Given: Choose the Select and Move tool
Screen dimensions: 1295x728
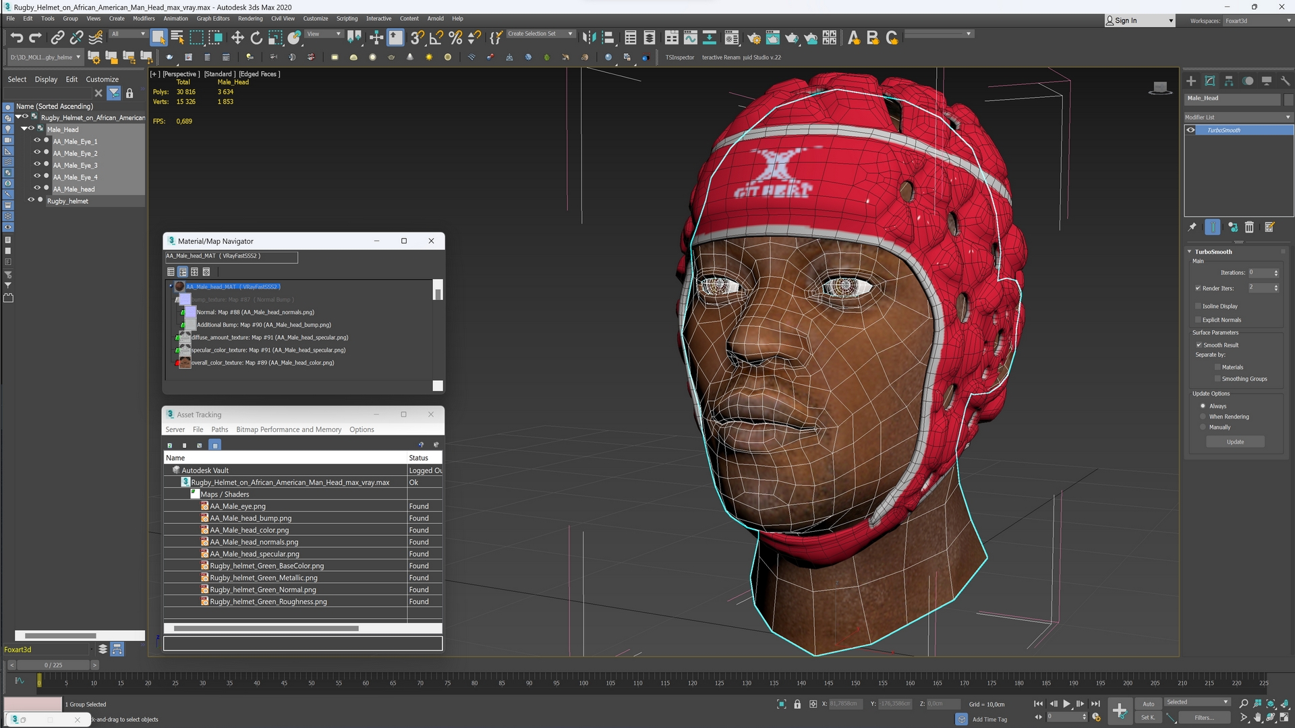Looking at the screenshot, I should [x=237, y=38].
